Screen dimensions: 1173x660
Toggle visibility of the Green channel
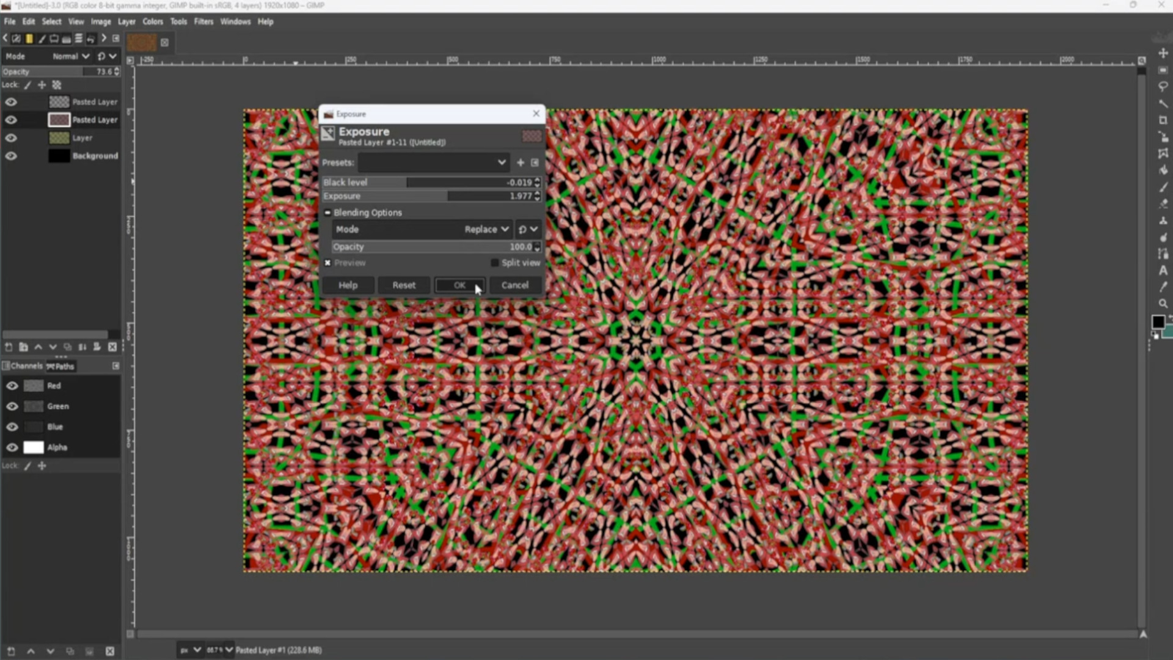pyautogui.click(x=12, y=406)
